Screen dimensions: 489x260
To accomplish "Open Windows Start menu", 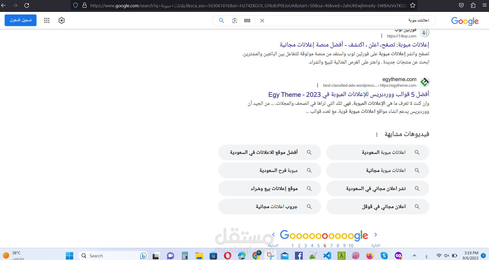I will (69, 256).
